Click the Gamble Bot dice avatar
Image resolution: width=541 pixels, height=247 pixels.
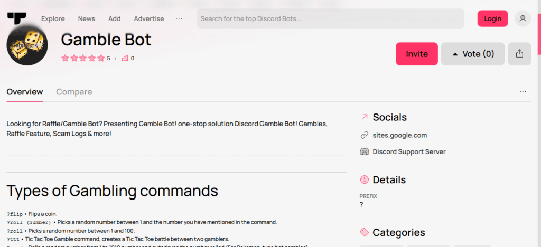(x=27, y=45)
